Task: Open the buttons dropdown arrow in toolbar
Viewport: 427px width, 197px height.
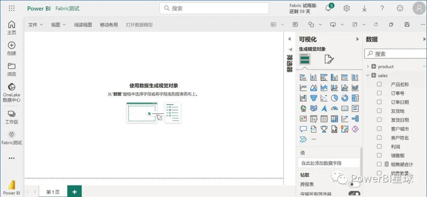Action: (x=342, y=25)
